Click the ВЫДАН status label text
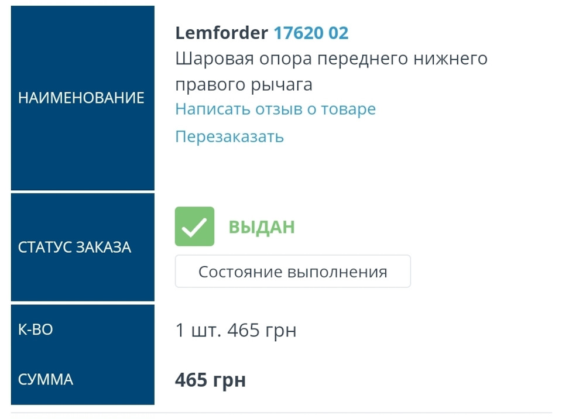This screenshot has height=419, width=562. 261,226
